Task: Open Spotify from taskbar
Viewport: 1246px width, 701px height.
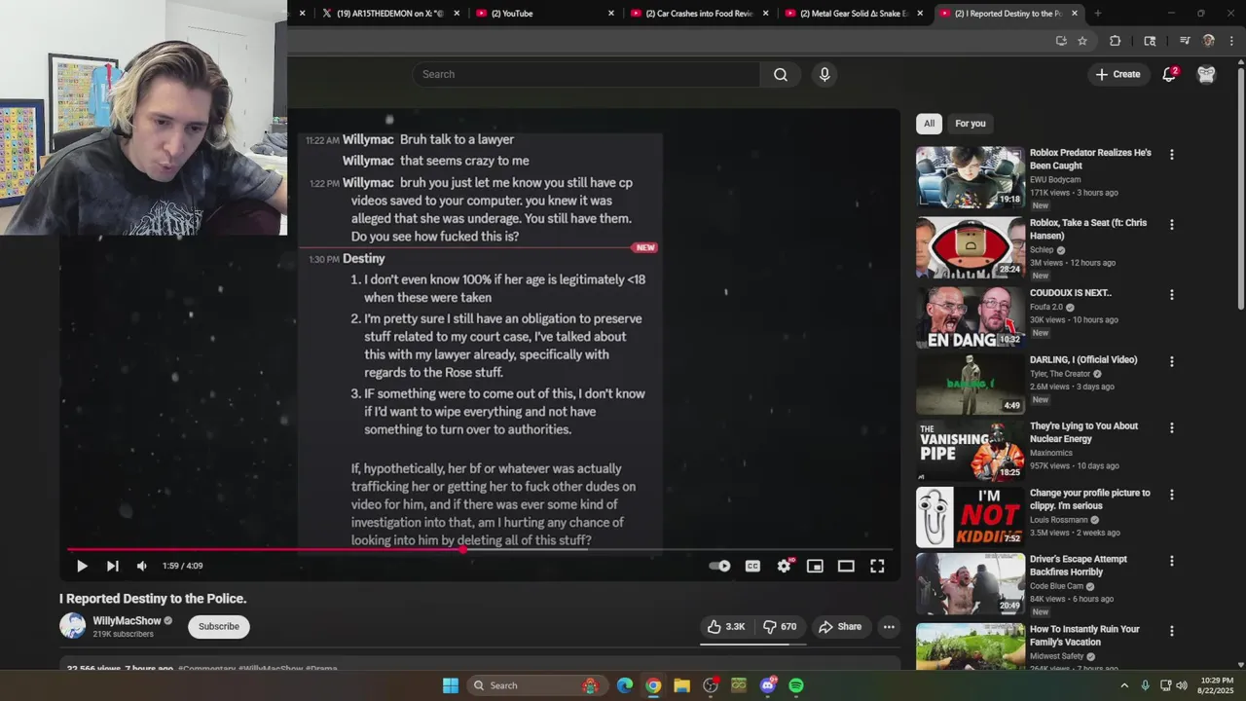Action: (x=796, y=685)
